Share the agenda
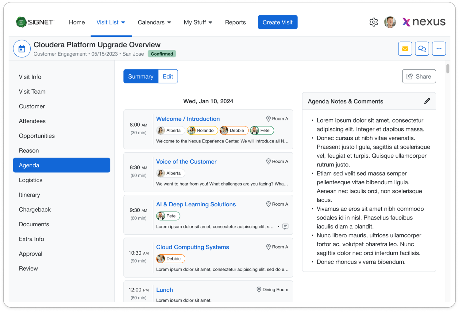The image size is (459, 312). point(419,76)
